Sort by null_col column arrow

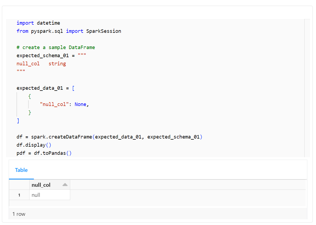coord(65,185)
